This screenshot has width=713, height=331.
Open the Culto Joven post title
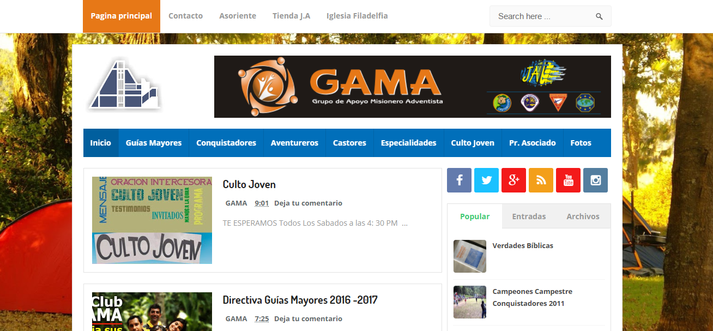(249, 184)
